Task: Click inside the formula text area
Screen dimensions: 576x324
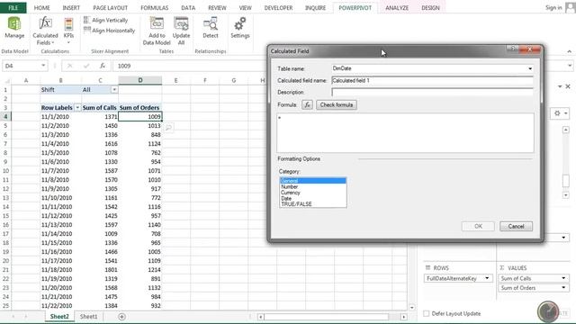Action: (405, 133)
